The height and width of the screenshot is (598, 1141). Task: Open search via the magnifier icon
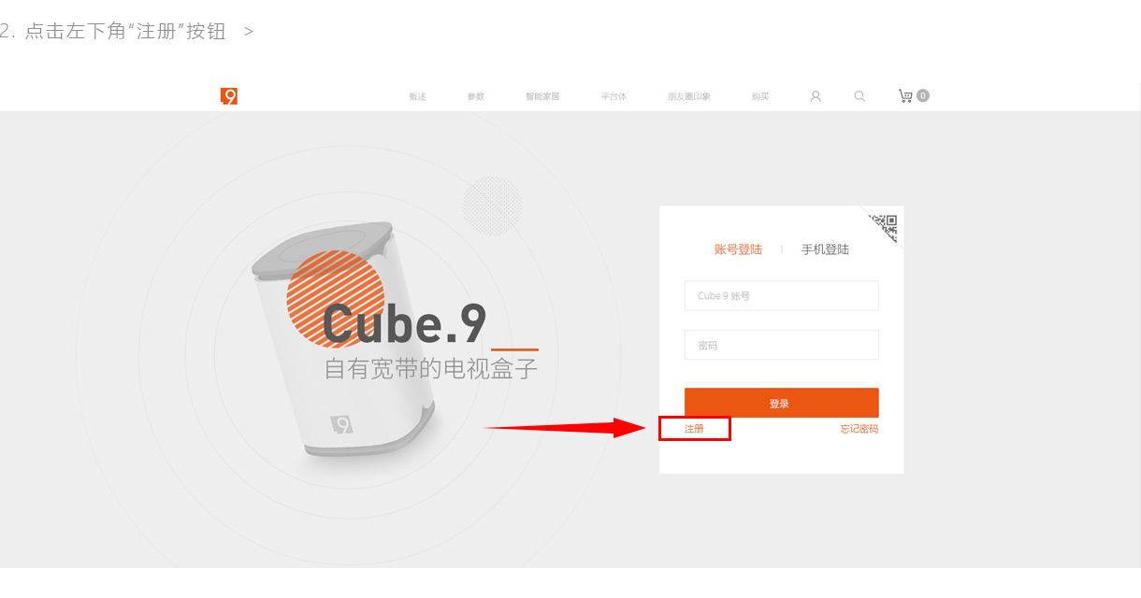[x=859, y=96]
